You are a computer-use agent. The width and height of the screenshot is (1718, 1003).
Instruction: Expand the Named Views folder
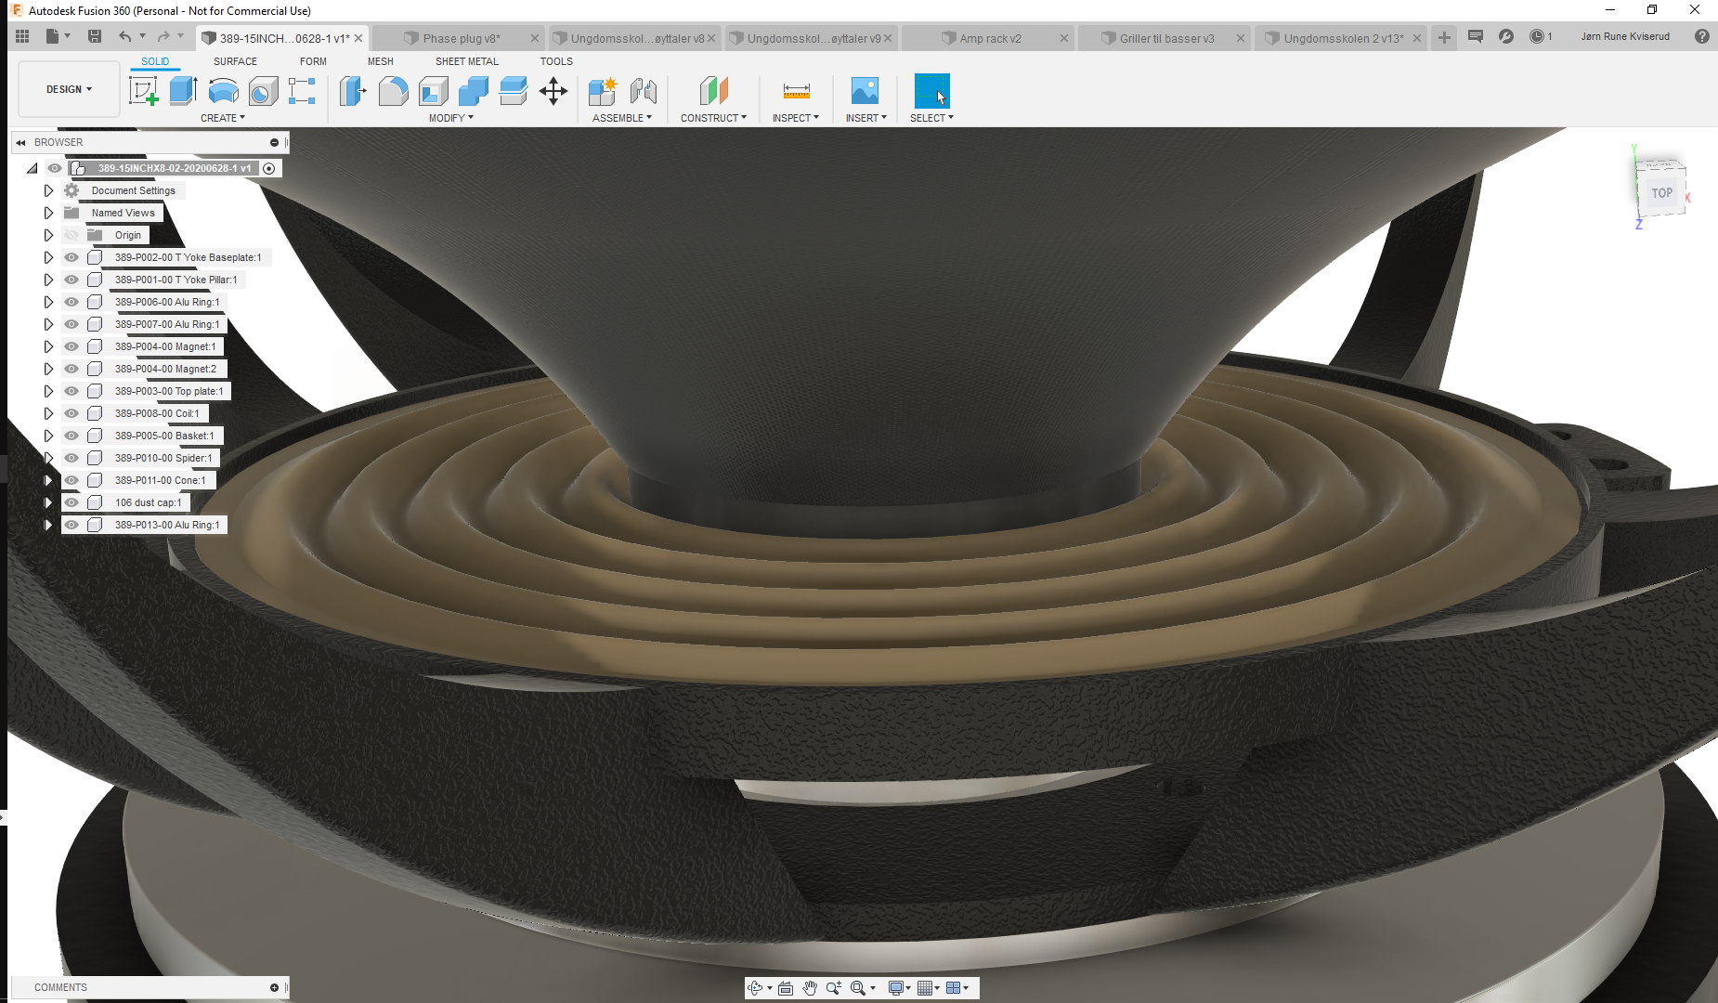coord(48,213)
